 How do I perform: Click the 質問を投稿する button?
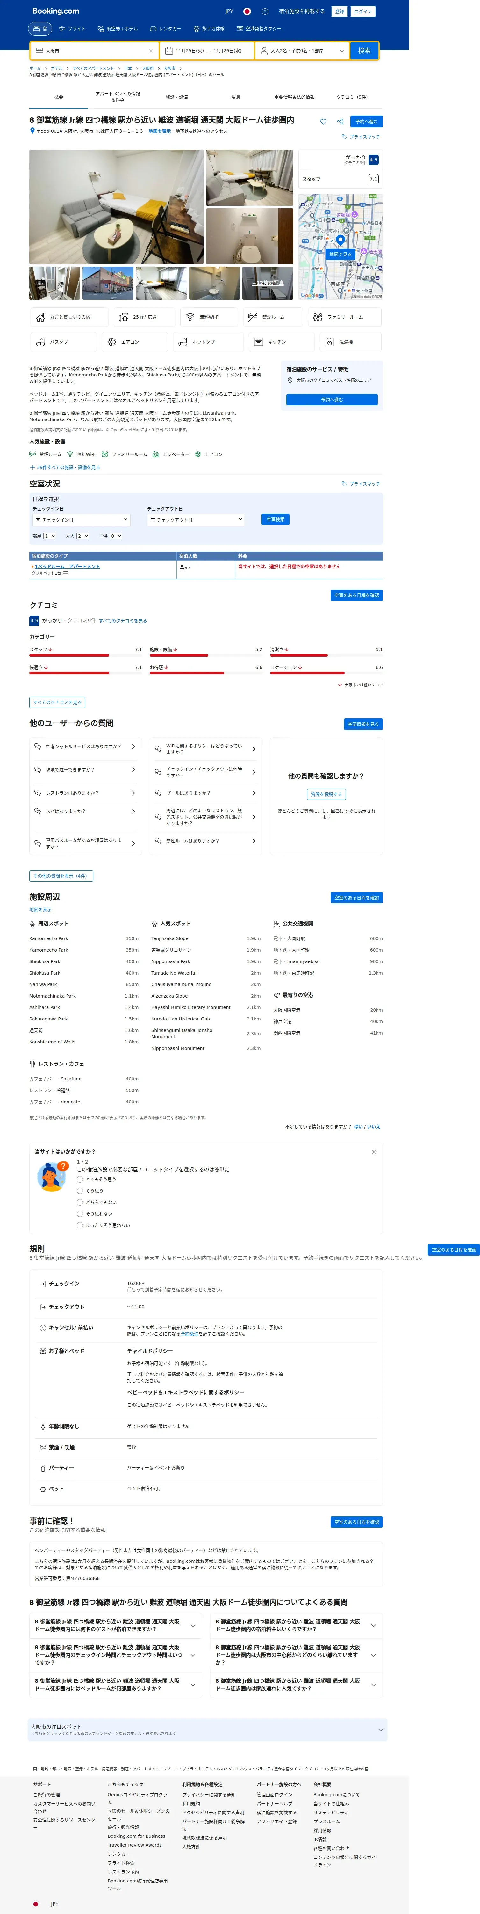326,794
